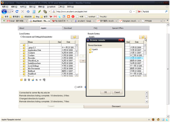Open the 網路服務 bookmarks folder
The width and height of the screenshot is (170, 122).
point(26,17)
